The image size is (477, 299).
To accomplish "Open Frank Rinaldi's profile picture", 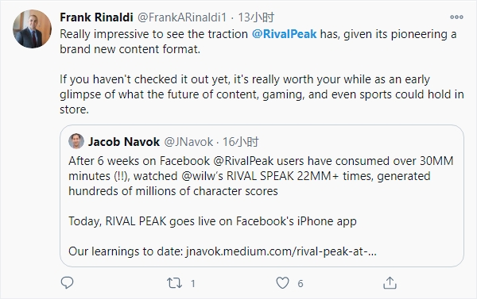I will coord(32,29).
